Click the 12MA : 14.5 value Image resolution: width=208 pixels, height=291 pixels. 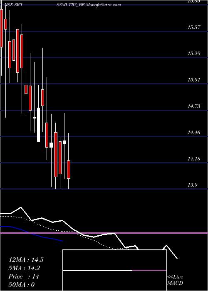click(26, 260)
